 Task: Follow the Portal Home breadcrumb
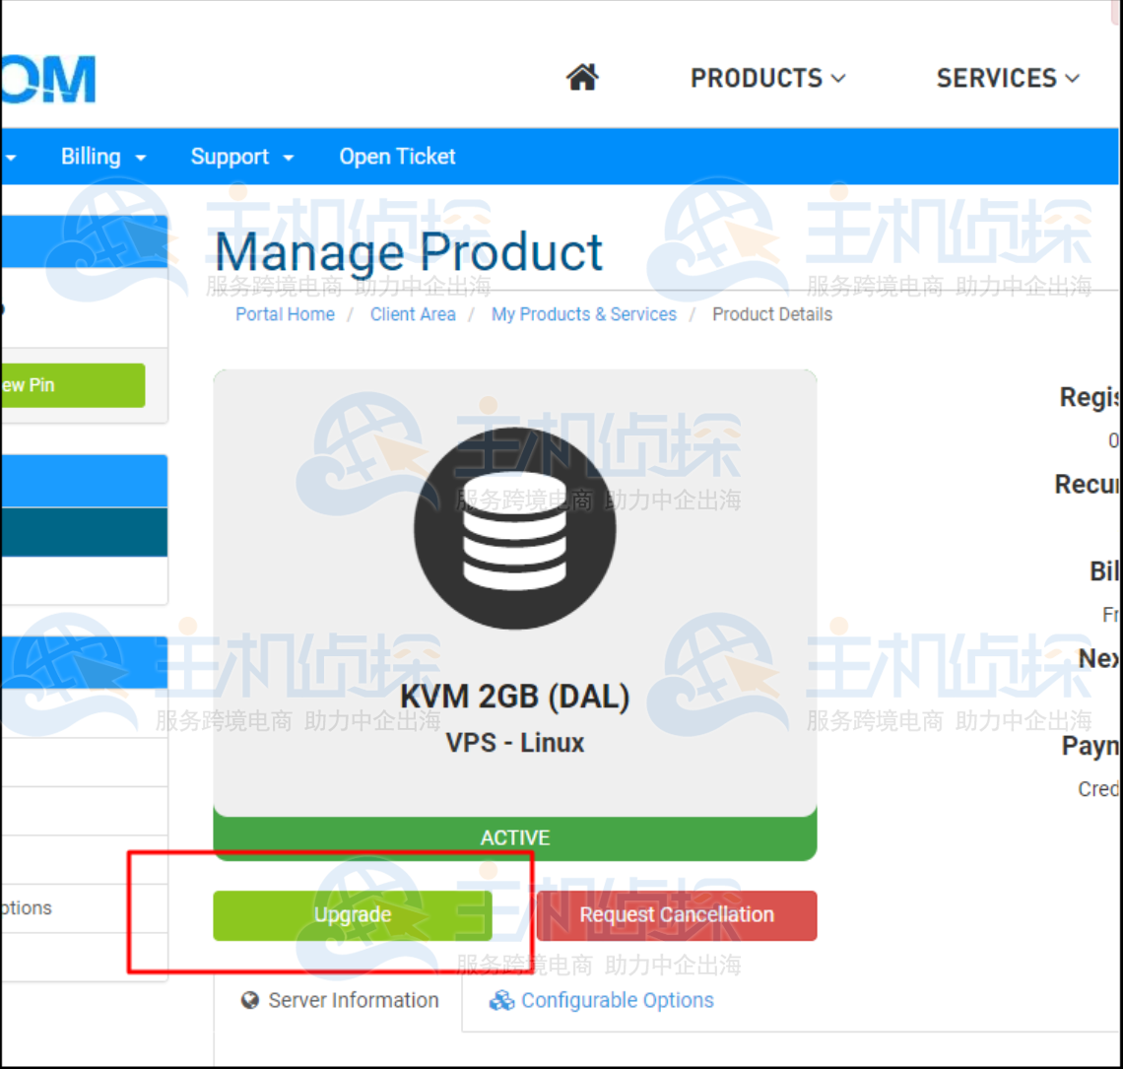pyautogui.click(x=285, y=314)
